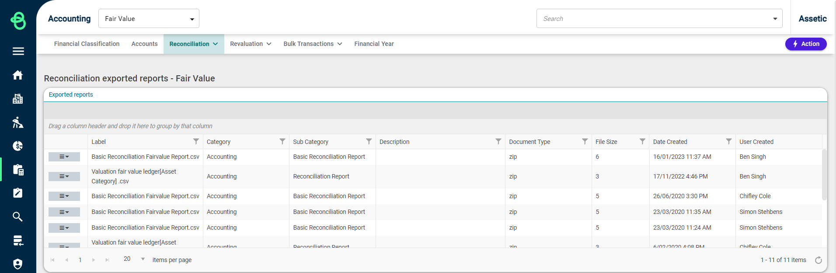Click the sidebar search magnifier icon
The width and height of the screenshot is (836, 273).
coord(18,217)
